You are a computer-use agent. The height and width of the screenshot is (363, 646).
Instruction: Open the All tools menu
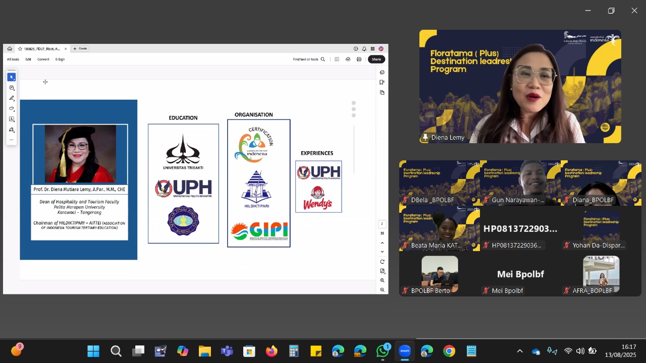(13, 59)
